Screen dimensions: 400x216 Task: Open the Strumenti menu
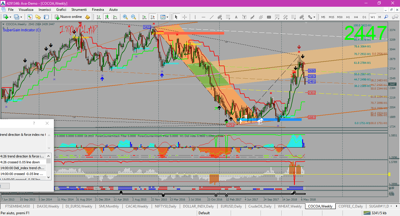pyautogui.click(x=79, y=10)
